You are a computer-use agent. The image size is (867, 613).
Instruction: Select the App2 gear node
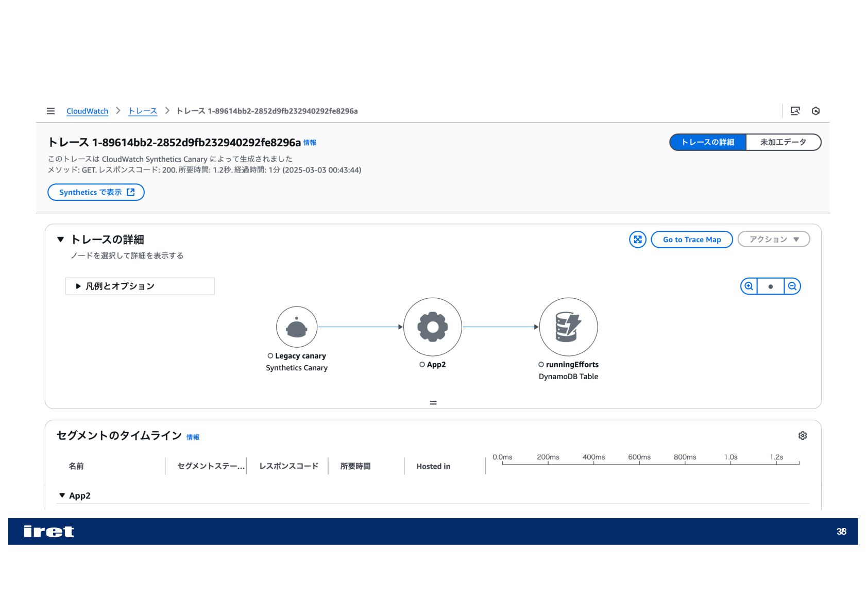(433, 327)
